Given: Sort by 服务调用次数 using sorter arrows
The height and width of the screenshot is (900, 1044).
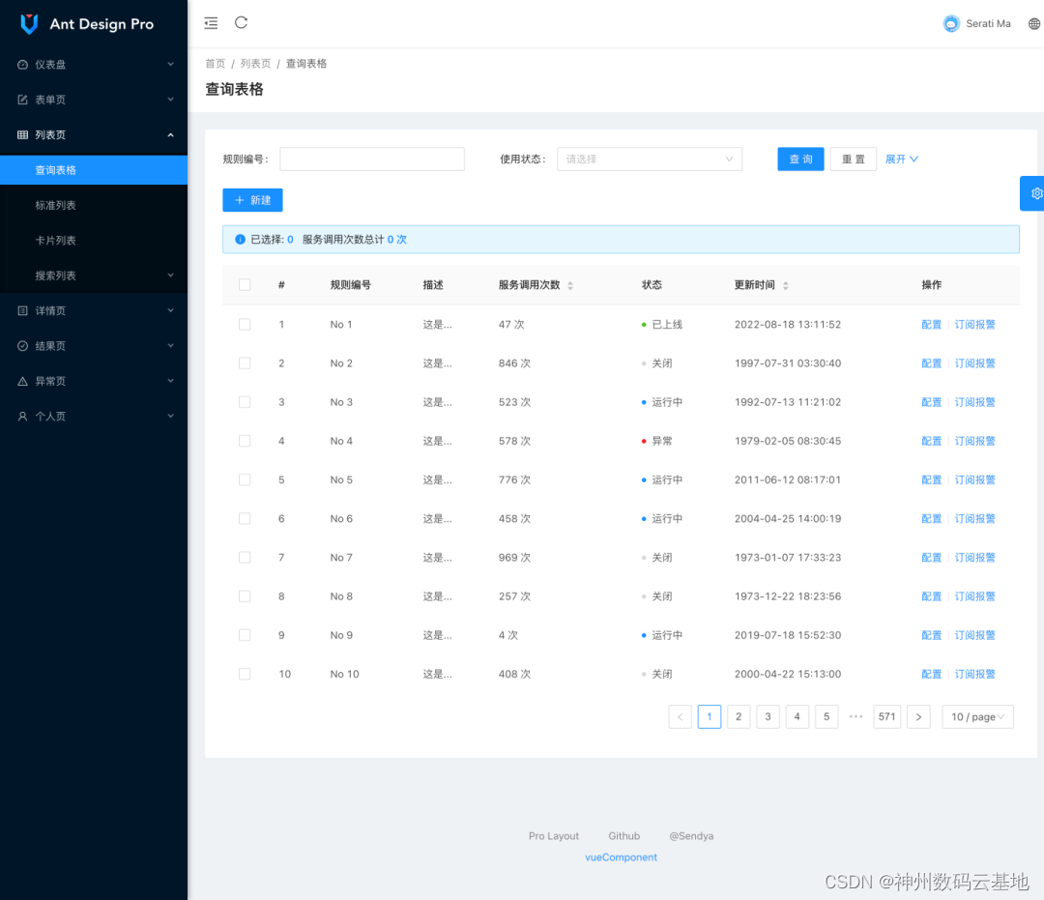Looking at the screenshot, I should (x=570, y=285).
